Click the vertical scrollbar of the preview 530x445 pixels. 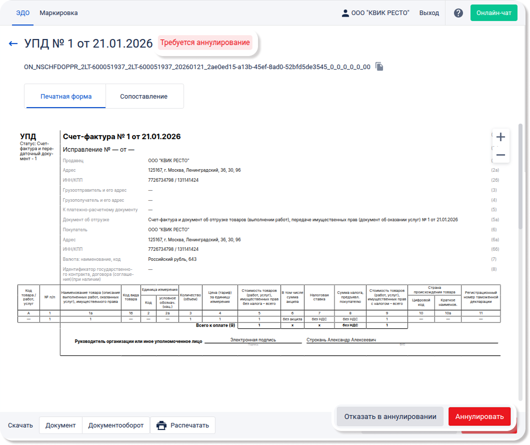pos(520,175)
